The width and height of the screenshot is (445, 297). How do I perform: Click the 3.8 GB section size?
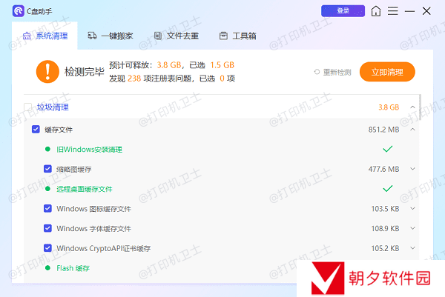(x=389, y=107)
